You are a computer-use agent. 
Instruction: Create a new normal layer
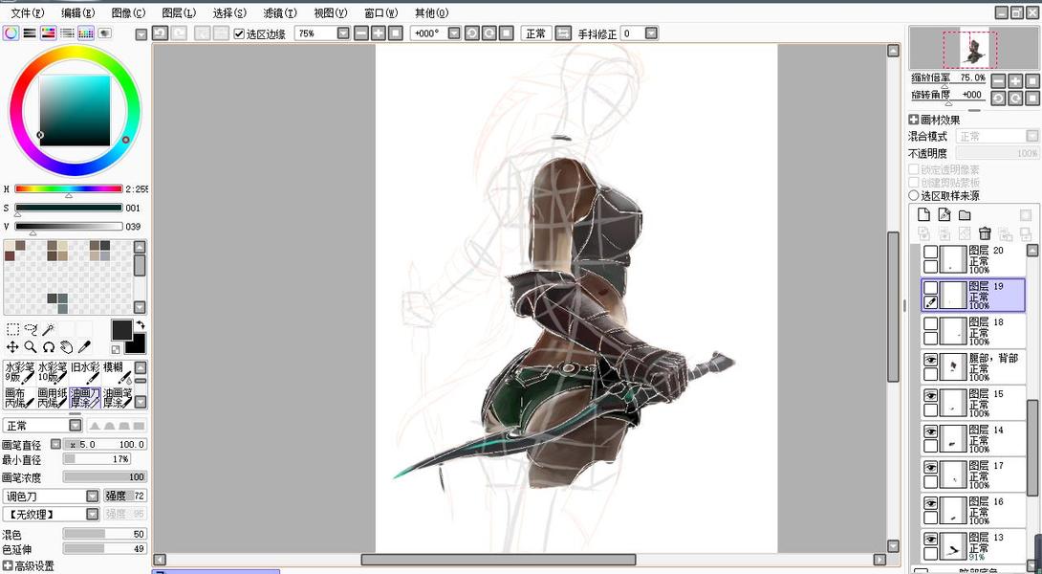pyautogui.click(x=923, y=214)
